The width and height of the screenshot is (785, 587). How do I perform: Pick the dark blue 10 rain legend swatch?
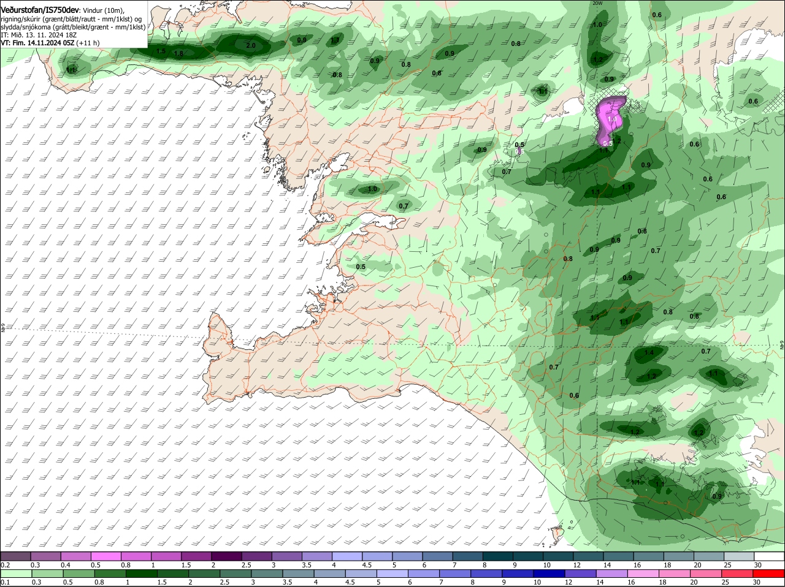[549, 573]
